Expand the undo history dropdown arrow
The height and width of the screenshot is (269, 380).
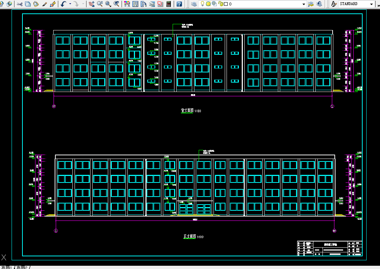pos(70,4)
